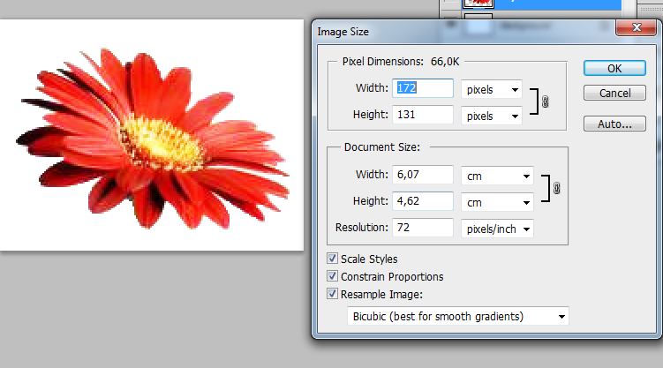
Task: Open the pixel Width units dropdown
Action: pos(492,89)
